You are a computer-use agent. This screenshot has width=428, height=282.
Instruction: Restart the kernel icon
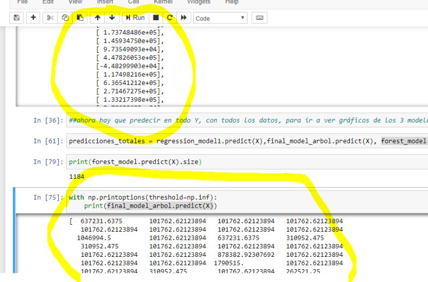coord(170,18)
